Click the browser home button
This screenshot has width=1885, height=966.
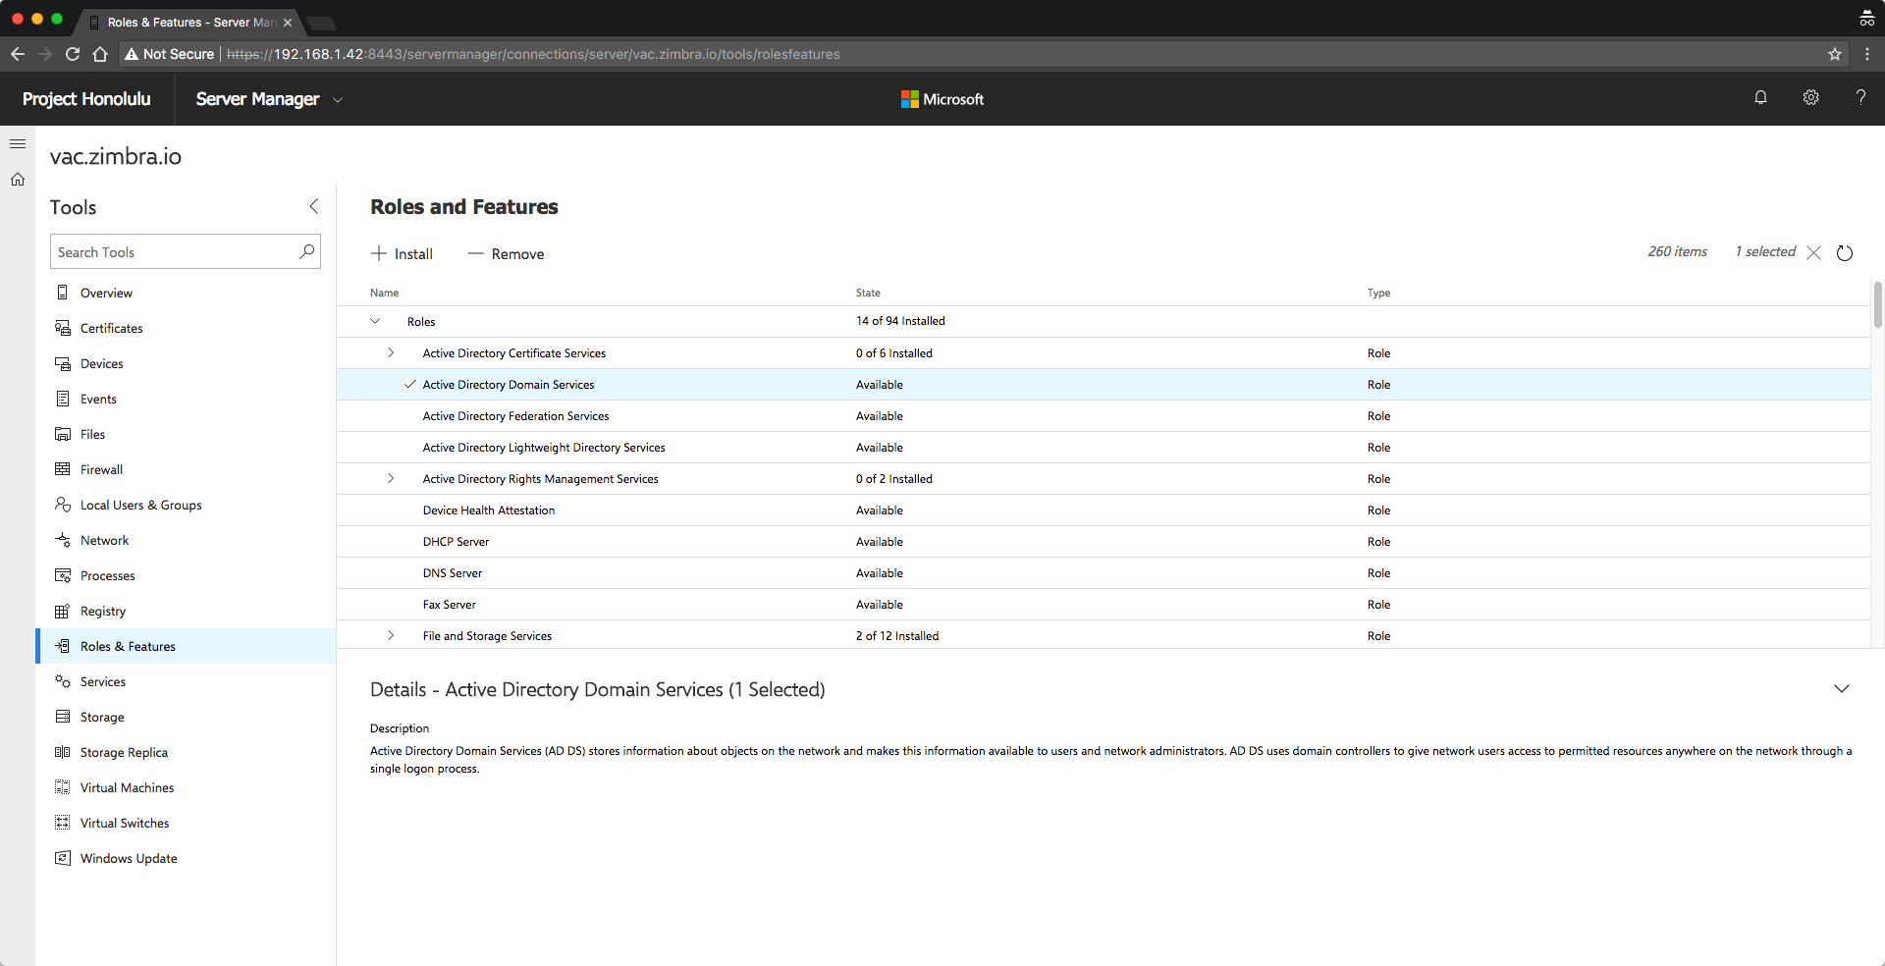[x=100, y=54]
